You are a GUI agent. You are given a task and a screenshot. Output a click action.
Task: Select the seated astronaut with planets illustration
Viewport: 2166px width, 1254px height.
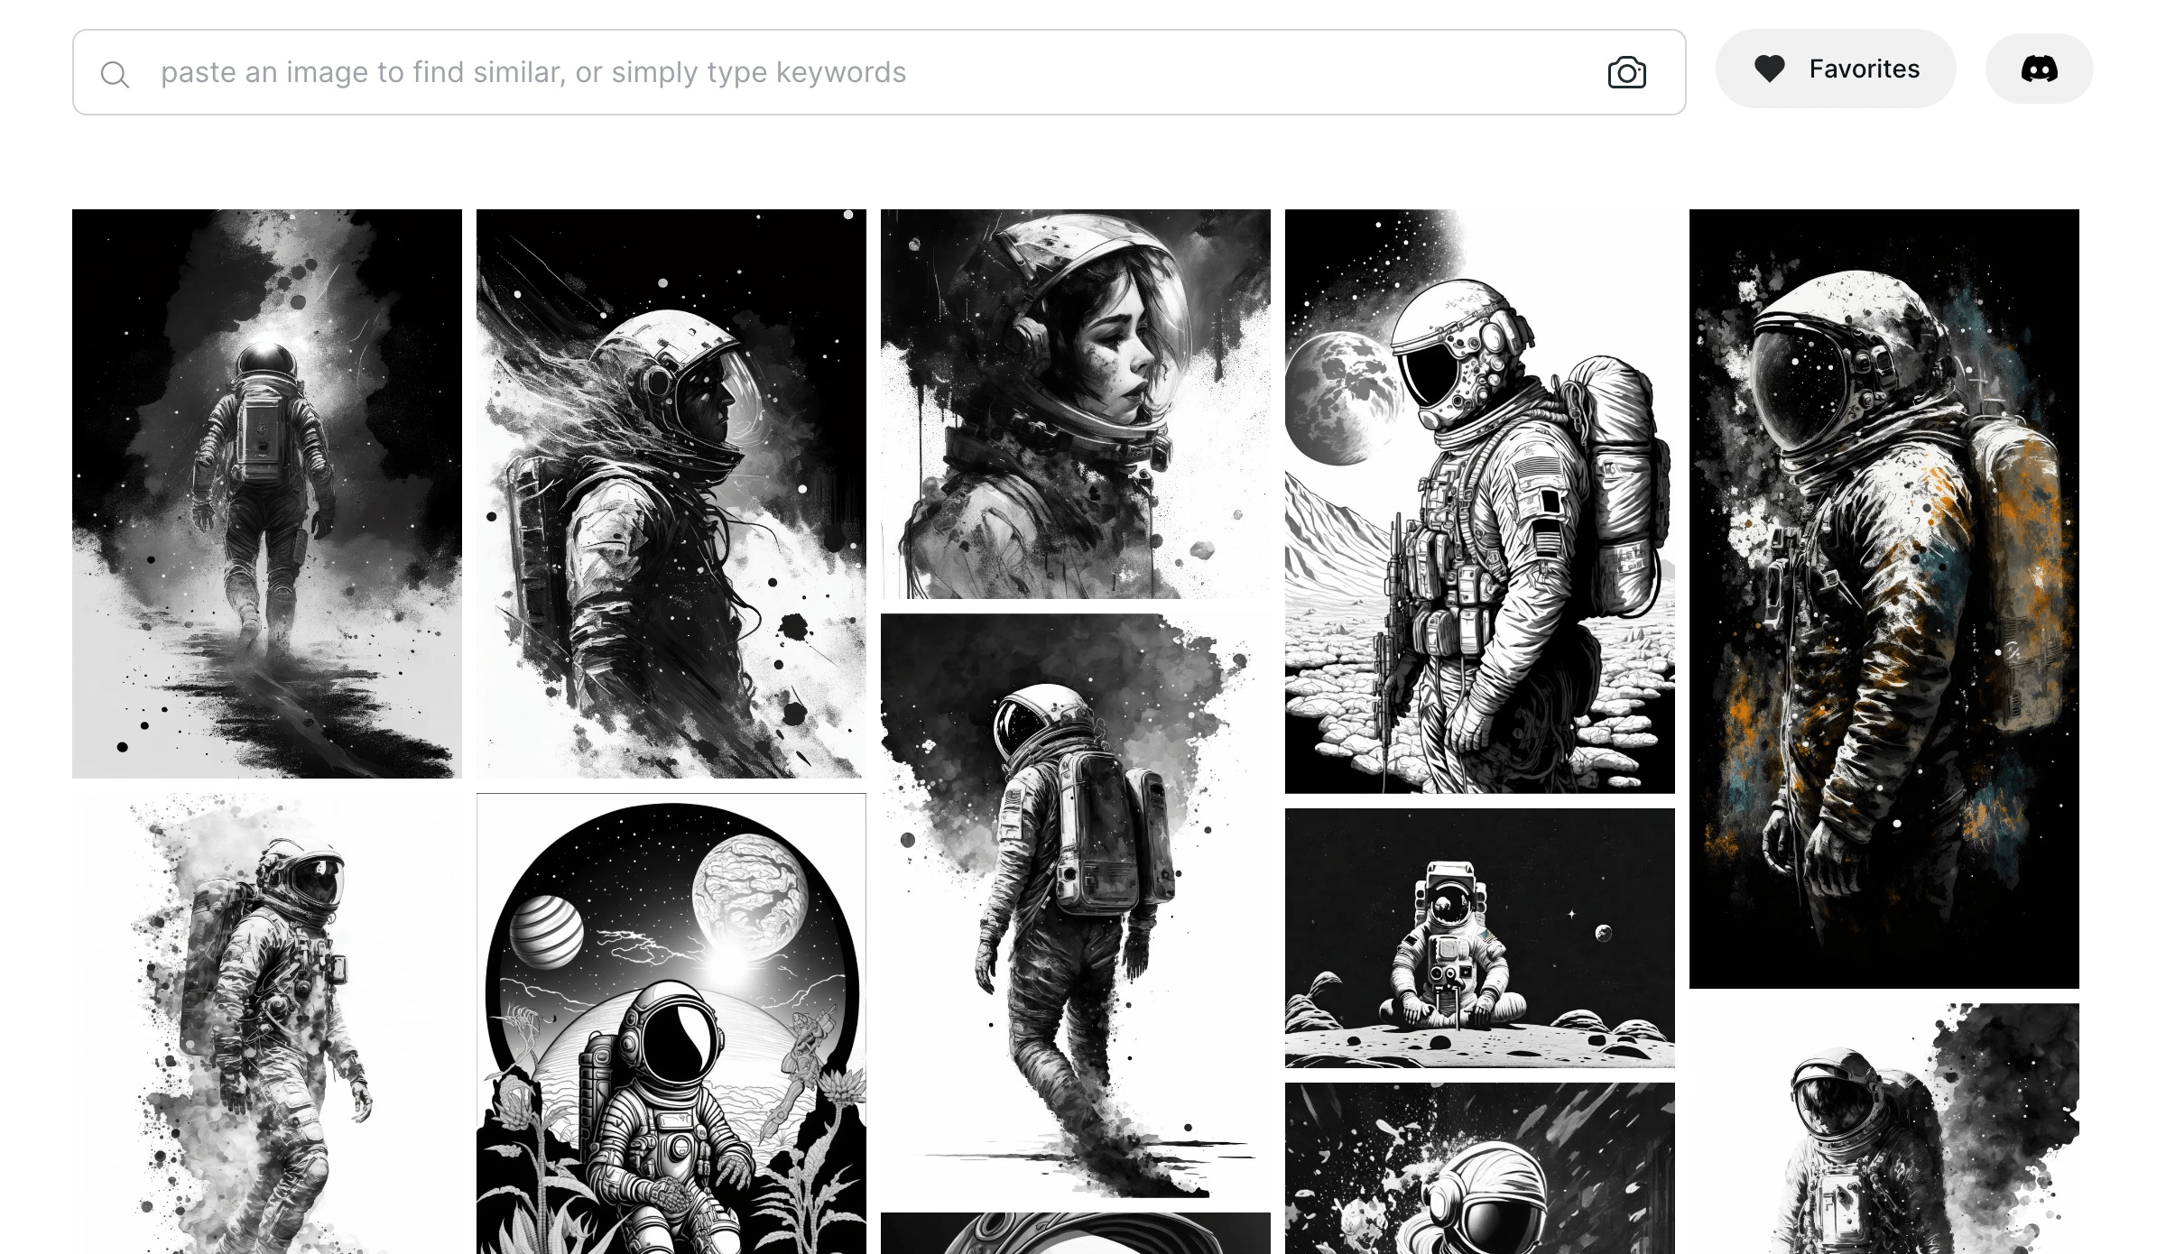[x=671, y=1024]
